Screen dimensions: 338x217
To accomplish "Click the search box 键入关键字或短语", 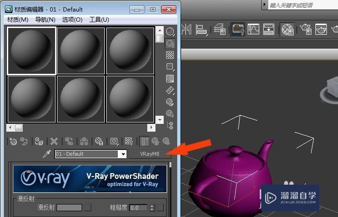I will tap(303, 5).
